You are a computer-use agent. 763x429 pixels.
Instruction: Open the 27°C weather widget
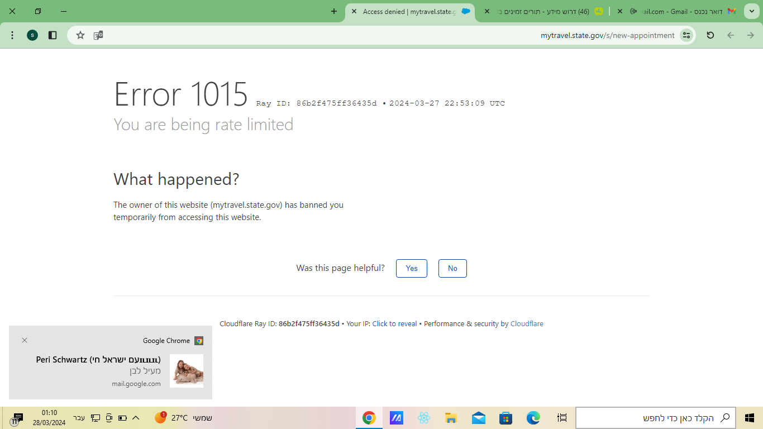[183, 418]
